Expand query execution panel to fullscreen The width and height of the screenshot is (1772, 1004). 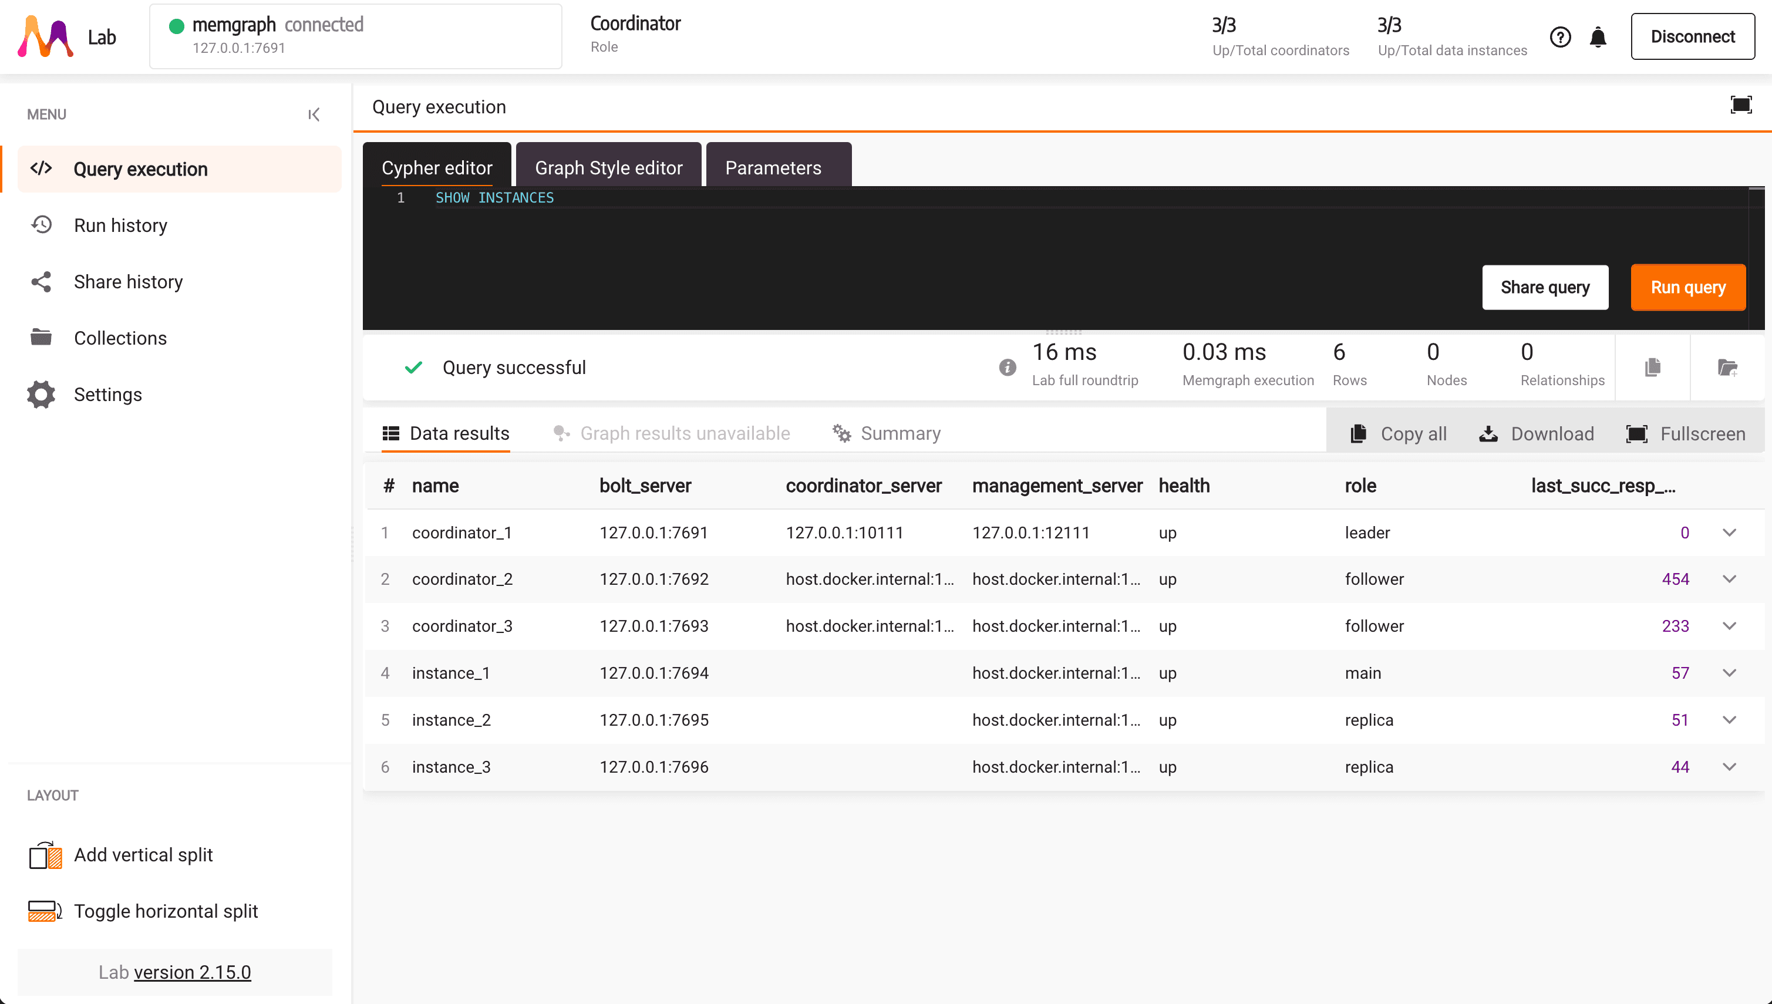[1741, 105]
